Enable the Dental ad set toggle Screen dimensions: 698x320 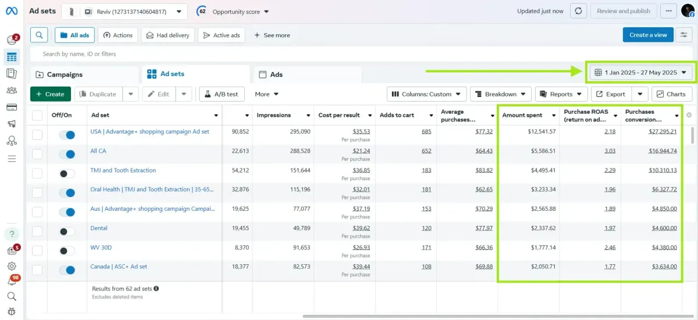tap(67, 231)
